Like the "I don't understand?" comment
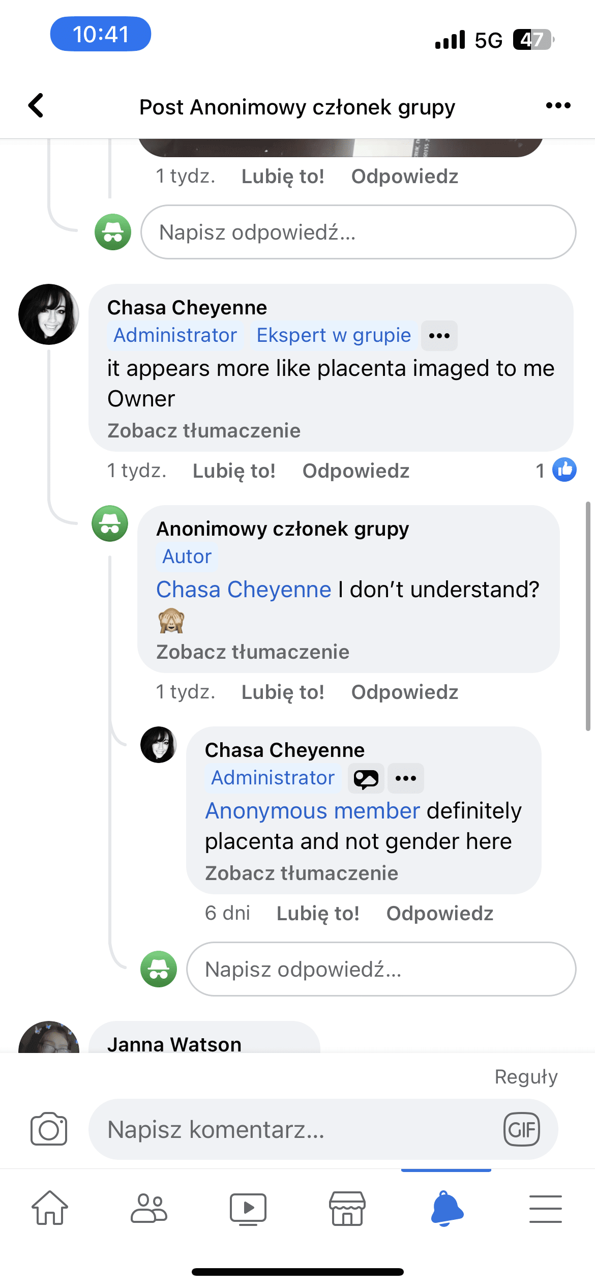The width and height of the screenshot is (595, 1288). (x=283, y=692)
